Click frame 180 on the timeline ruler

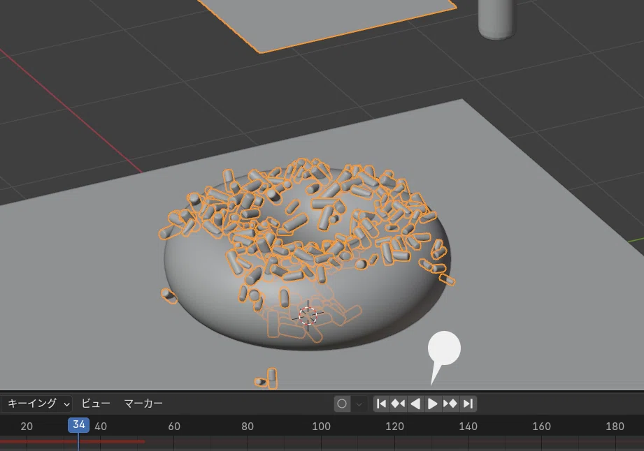[x=615, y=427]
